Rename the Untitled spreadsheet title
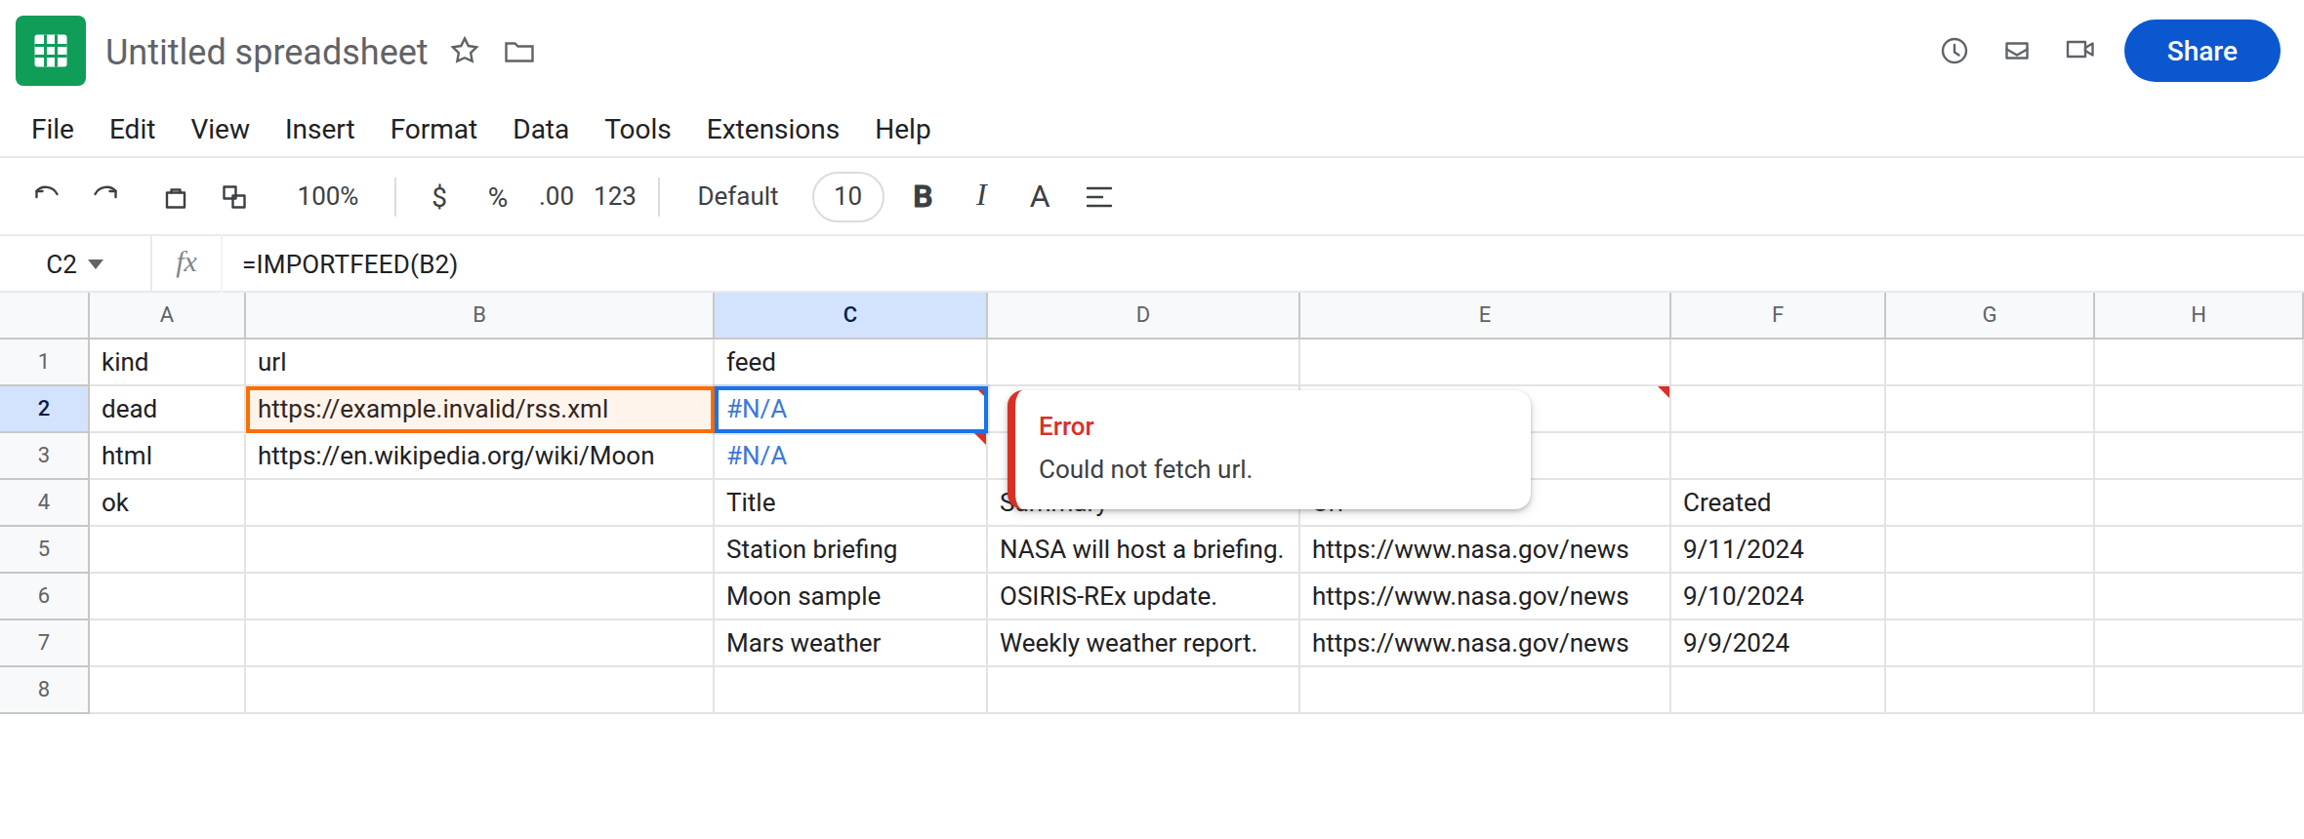The width and height of the screenshot is (2304, 839). [267, 52]
